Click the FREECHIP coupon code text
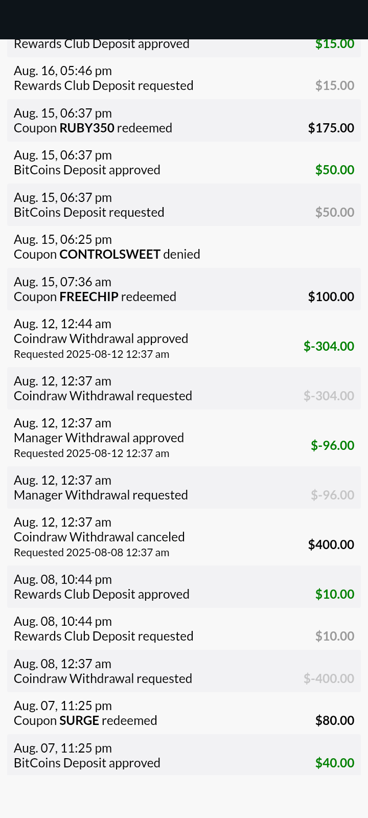Screen dimensions: 368x818 pos(89,297)
